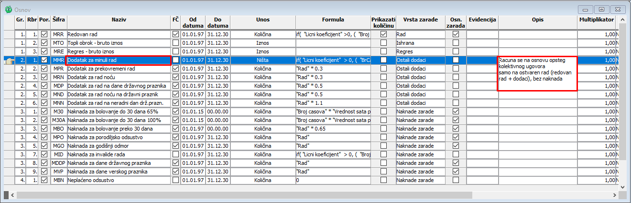Click the Iznos Unos cell for Topli obrok
The height and width of the screenshot is (203, 631).
pos(262,43)
